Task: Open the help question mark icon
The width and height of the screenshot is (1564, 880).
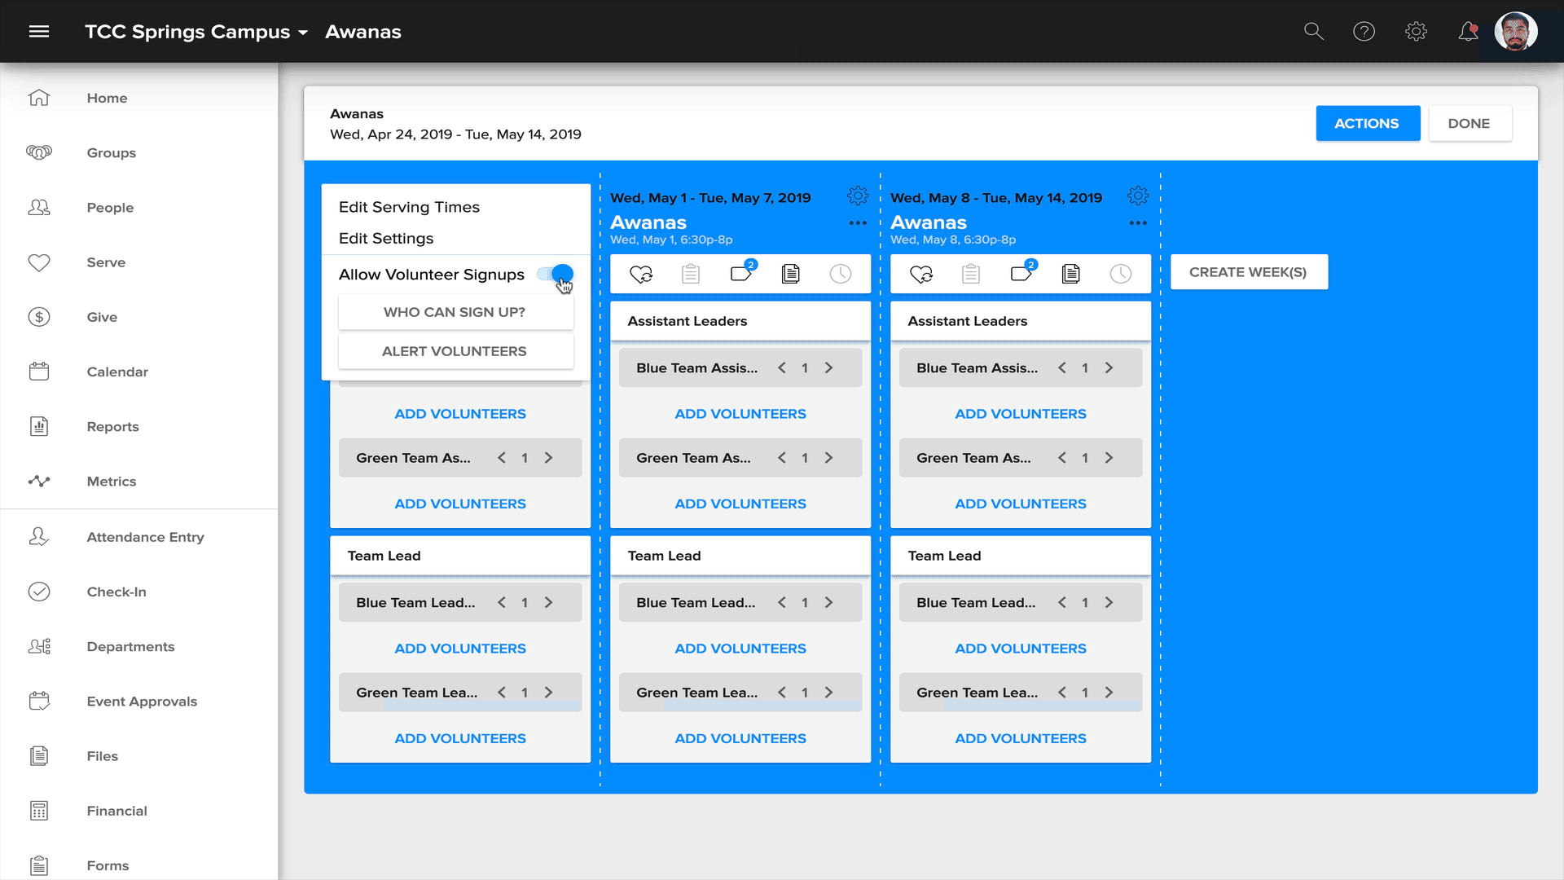Action: click(1364, 31)
